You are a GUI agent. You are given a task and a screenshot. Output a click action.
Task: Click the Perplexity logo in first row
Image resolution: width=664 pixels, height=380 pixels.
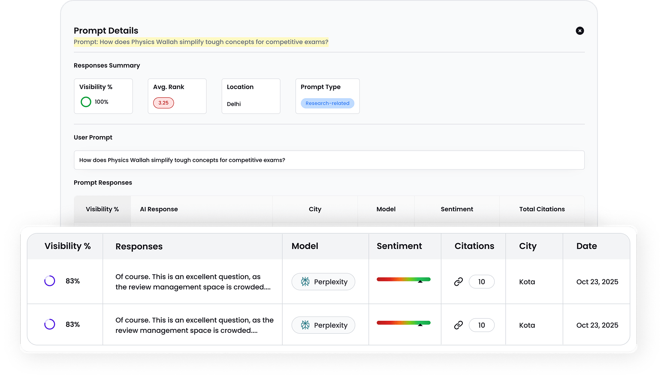click(x=305, y=282)
